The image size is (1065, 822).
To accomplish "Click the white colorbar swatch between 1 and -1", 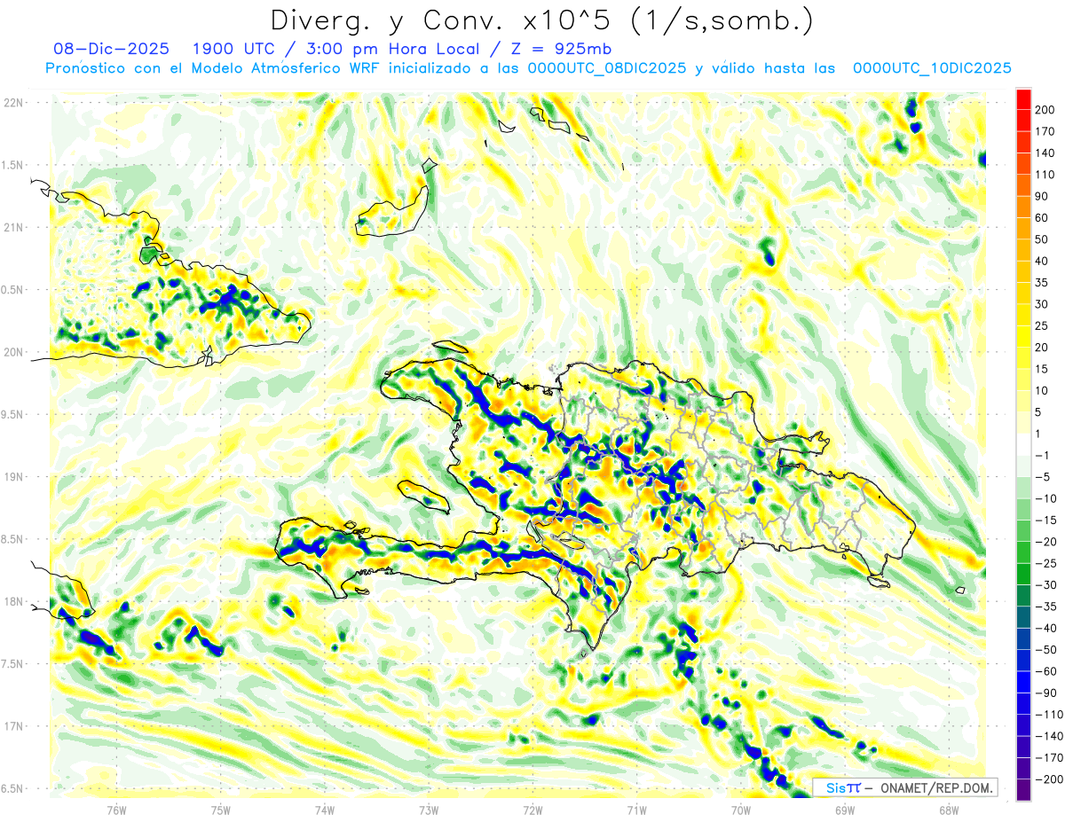I will click(x=1024, y=444).
